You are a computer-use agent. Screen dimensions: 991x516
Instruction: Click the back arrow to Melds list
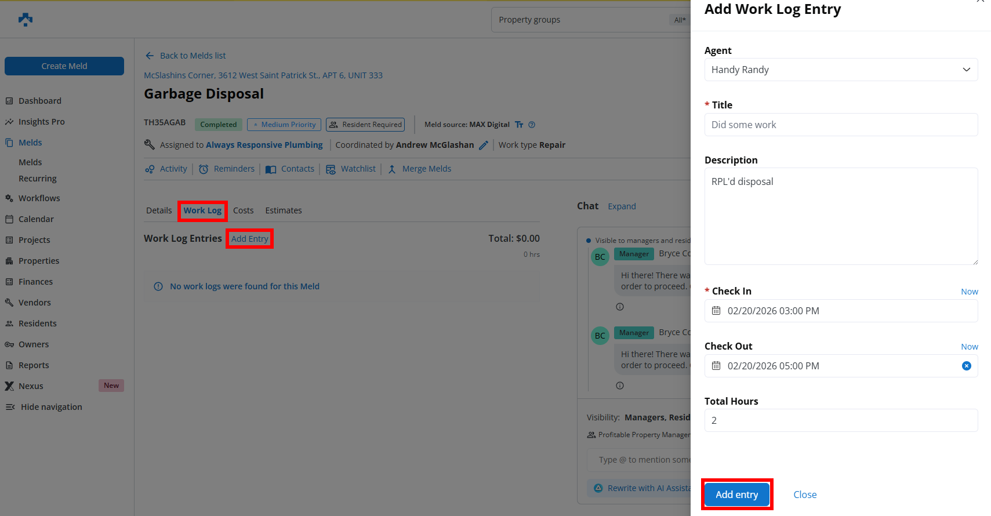coord(150,56)
